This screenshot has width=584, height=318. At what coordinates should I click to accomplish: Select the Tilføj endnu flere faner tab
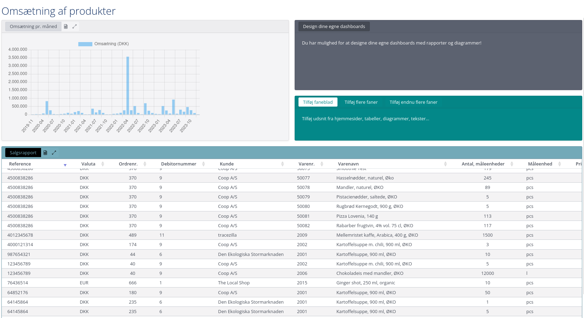click(413, 102)
